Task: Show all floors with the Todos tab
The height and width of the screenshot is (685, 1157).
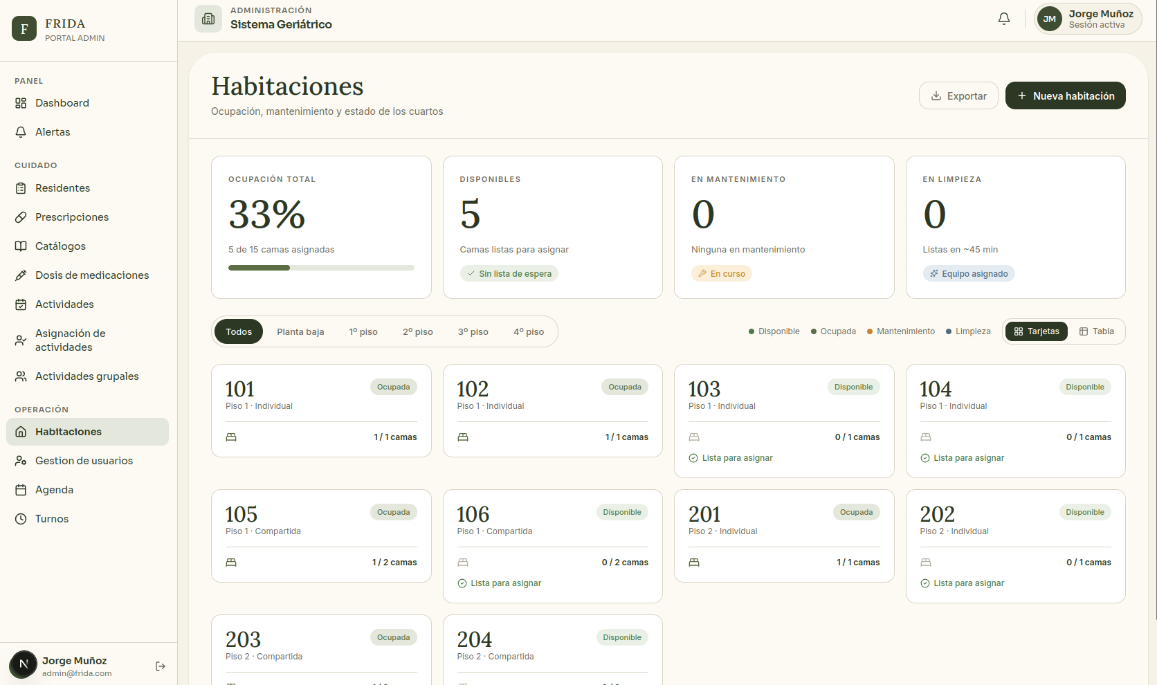Action: [239, 332]
